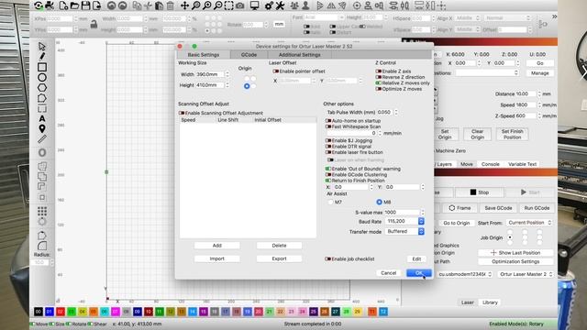Open the Start From dropdown
Image resolution: width=587 pixels, height=330 pixels.
[529, 223]
